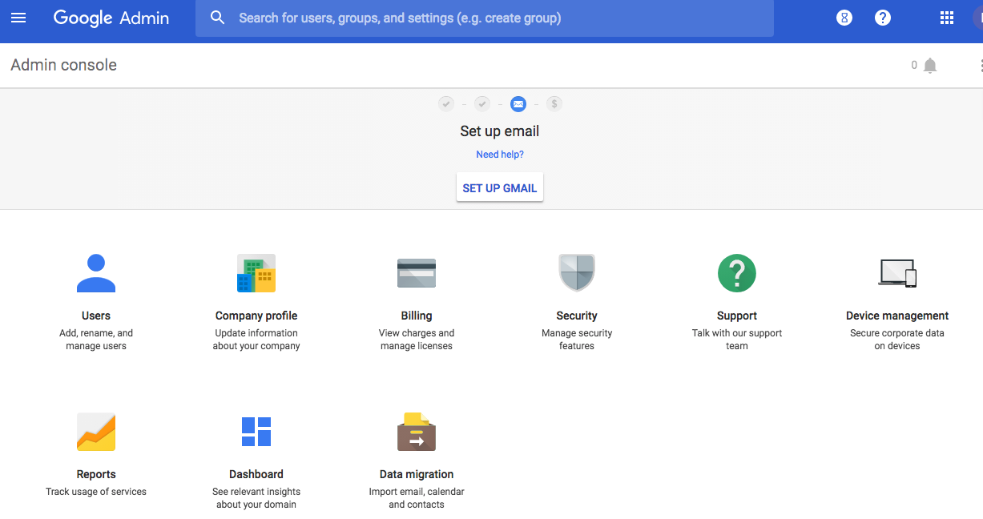Click 'View charges and manage licenses' text

click(417, 340)
